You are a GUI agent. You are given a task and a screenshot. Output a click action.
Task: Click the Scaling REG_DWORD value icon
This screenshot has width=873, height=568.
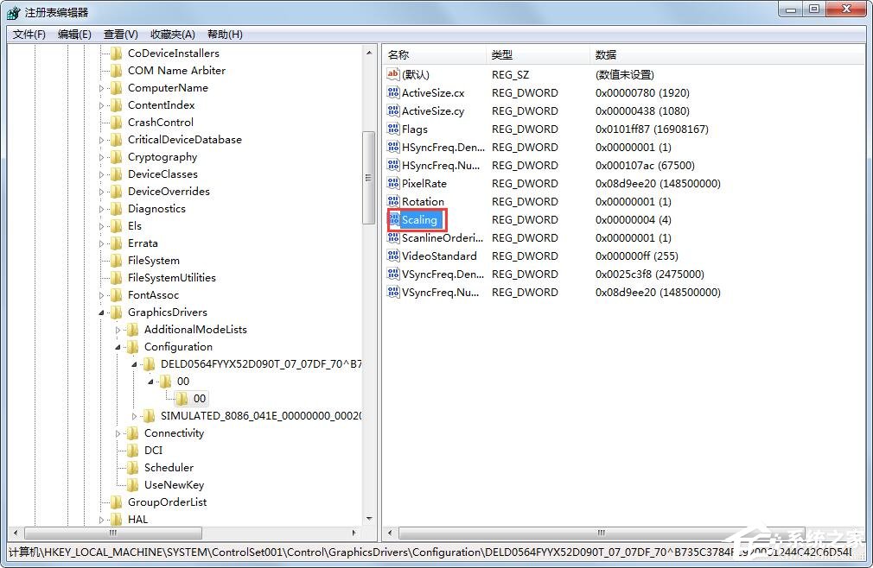(395, 219)
